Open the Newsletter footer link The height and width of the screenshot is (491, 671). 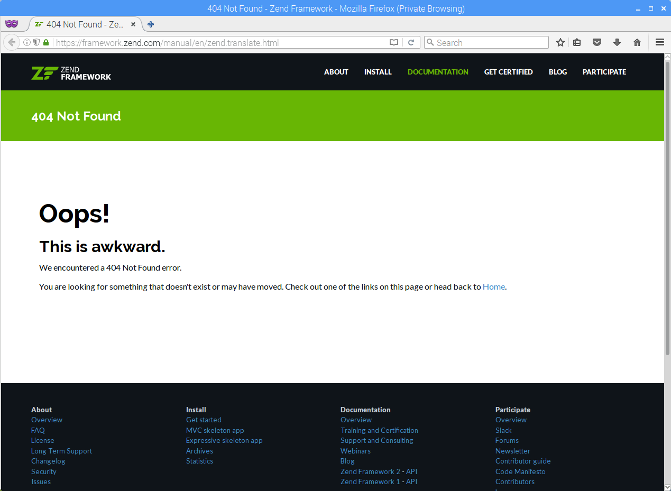[x=512, y=451]
